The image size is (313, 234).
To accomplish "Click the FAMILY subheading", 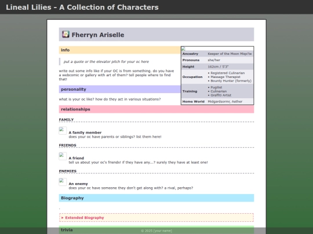I will point(66,120).
